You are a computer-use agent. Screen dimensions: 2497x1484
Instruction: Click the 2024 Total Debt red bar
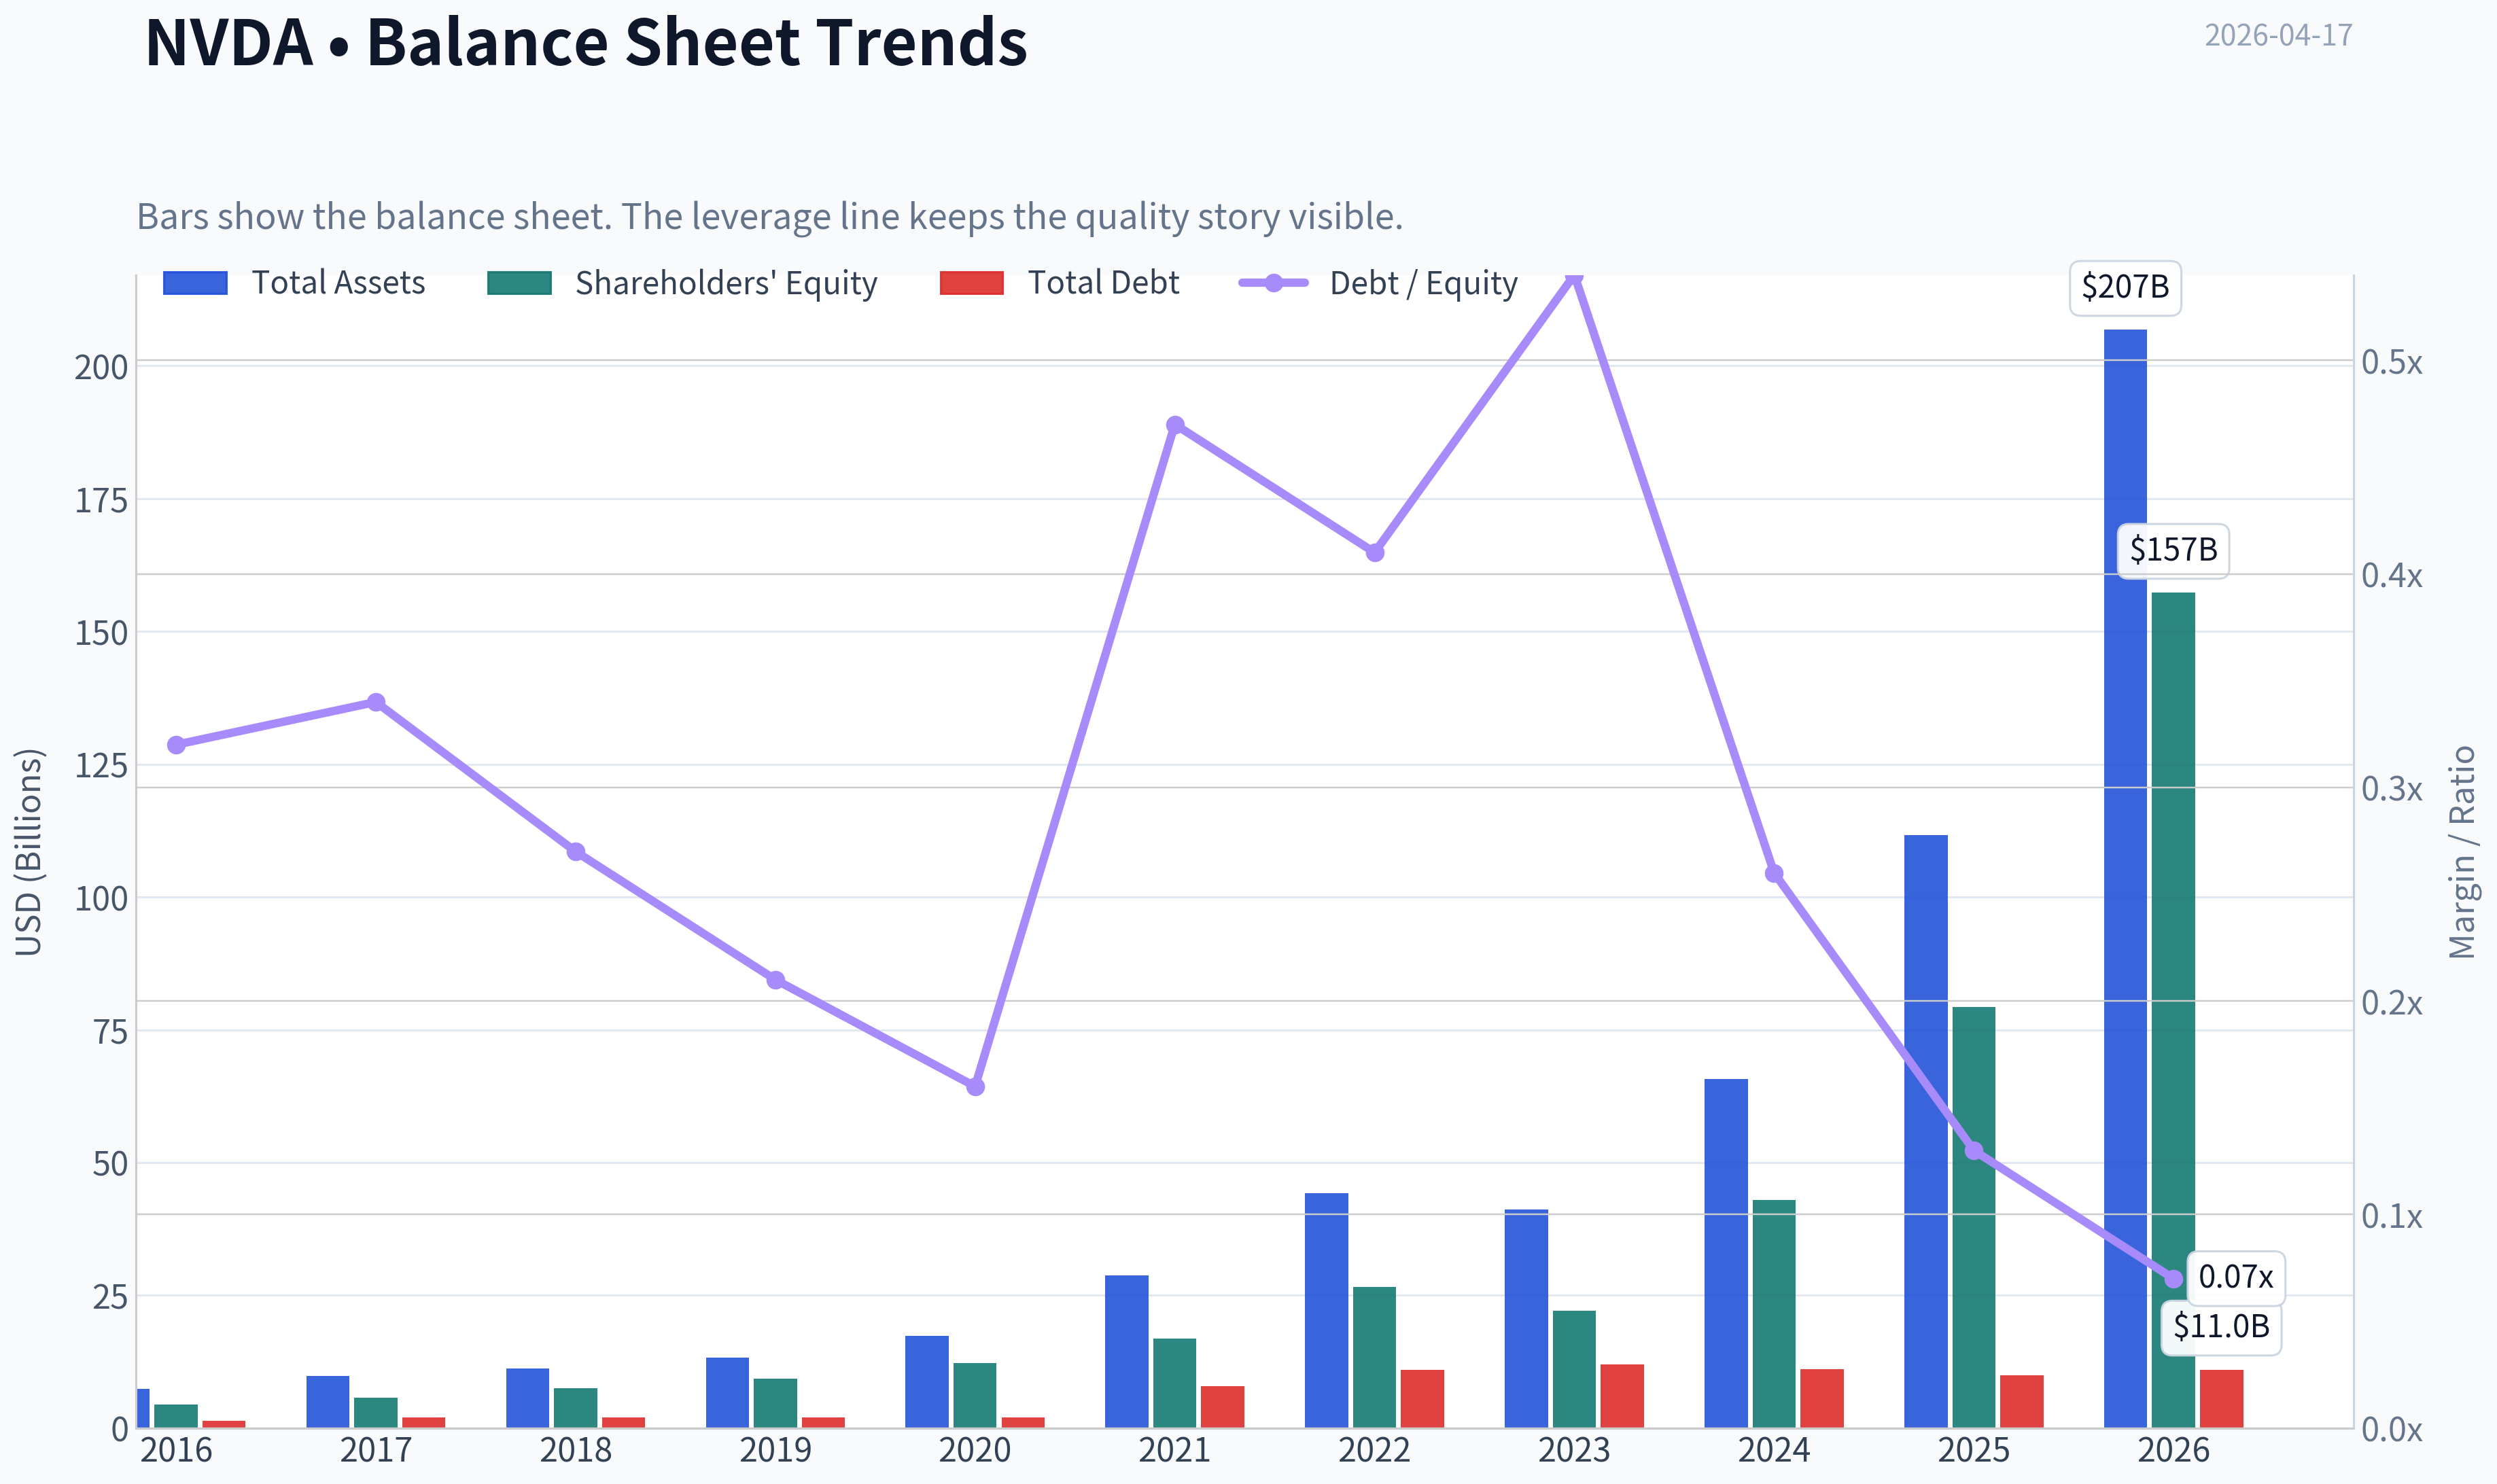pyautogui.click(x=1822, y=1398)
